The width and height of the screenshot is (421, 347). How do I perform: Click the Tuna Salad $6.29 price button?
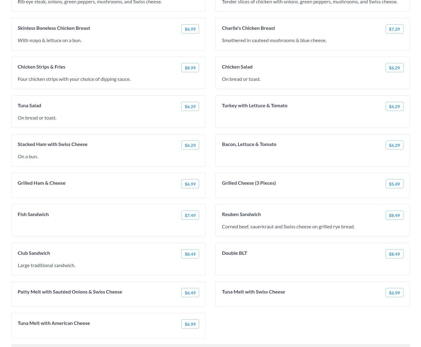[190, 106]
